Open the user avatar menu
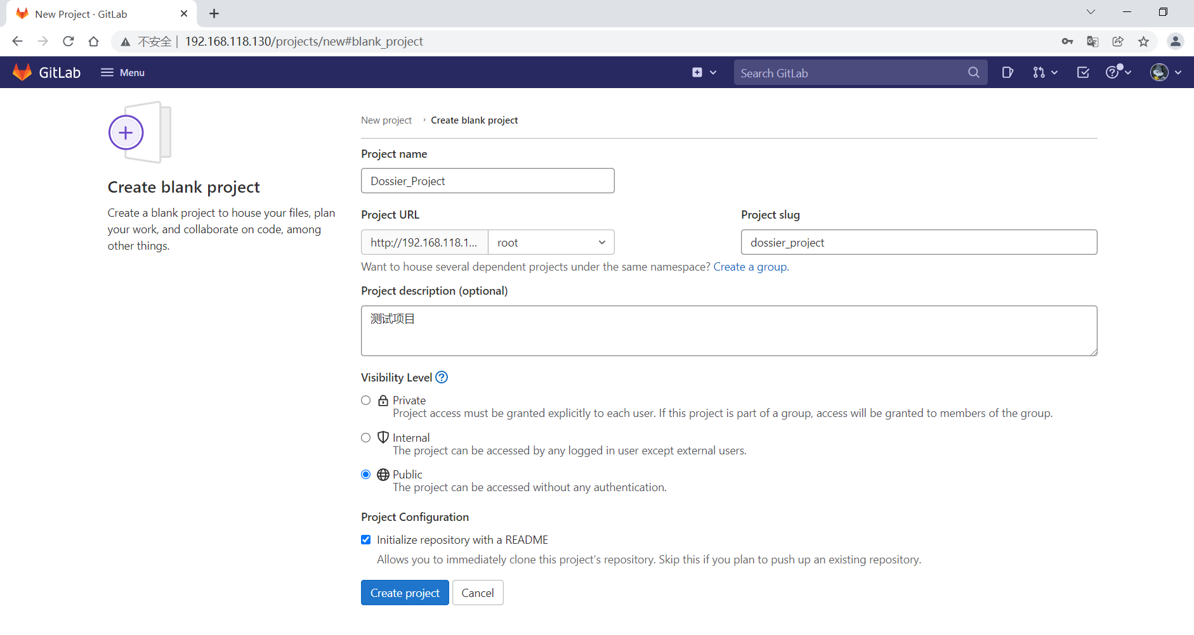 click(x=1166, y=72)
